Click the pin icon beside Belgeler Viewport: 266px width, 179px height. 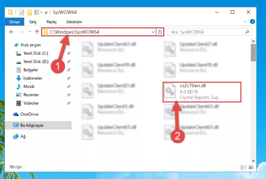[68, 70]
